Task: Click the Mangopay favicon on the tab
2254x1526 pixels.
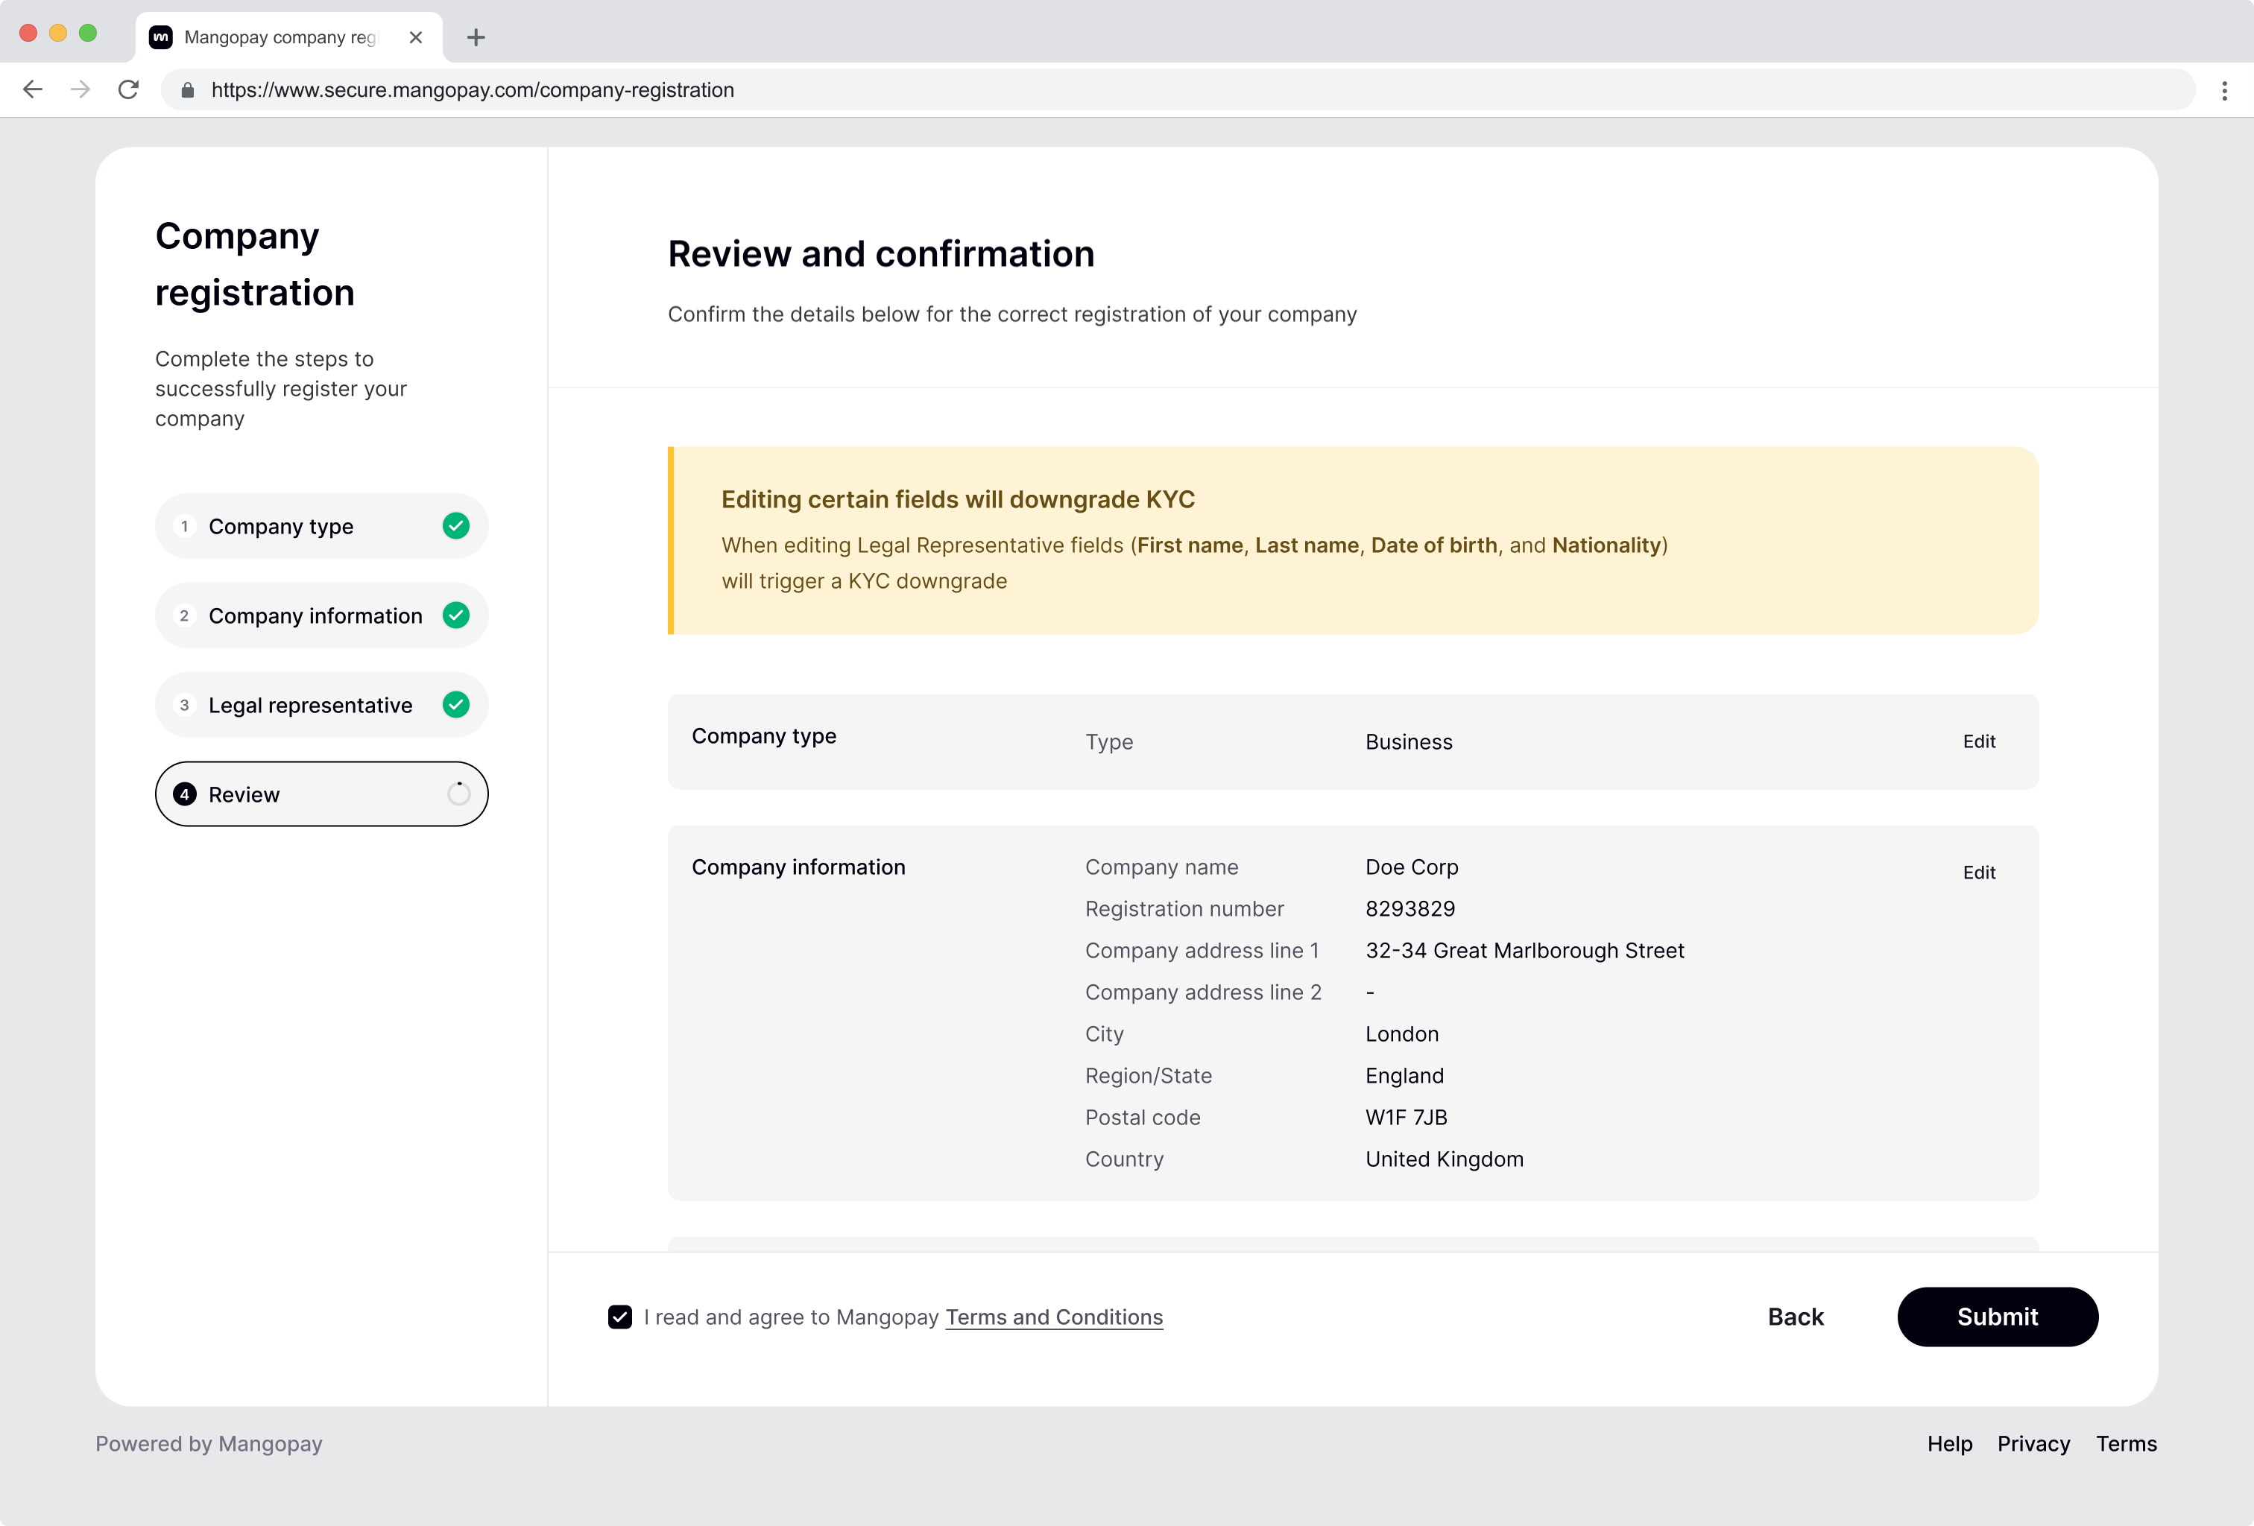Action: coord(161,38)
